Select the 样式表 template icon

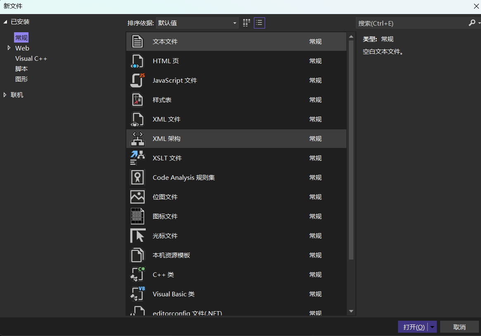pyautogui.click(x=137, y=100)
